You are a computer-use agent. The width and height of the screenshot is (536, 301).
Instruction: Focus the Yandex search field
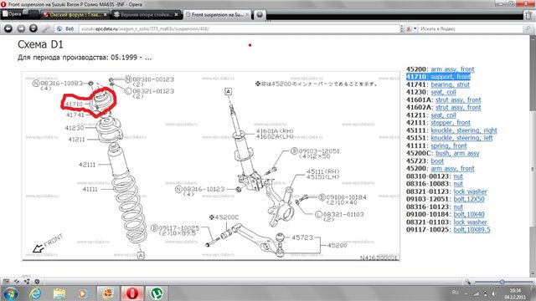(x=471, y=28)
